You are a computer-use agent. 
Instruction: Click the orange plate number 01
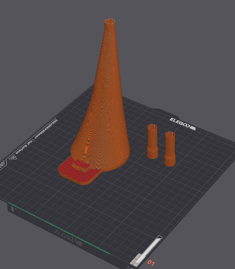click(151, 263)
